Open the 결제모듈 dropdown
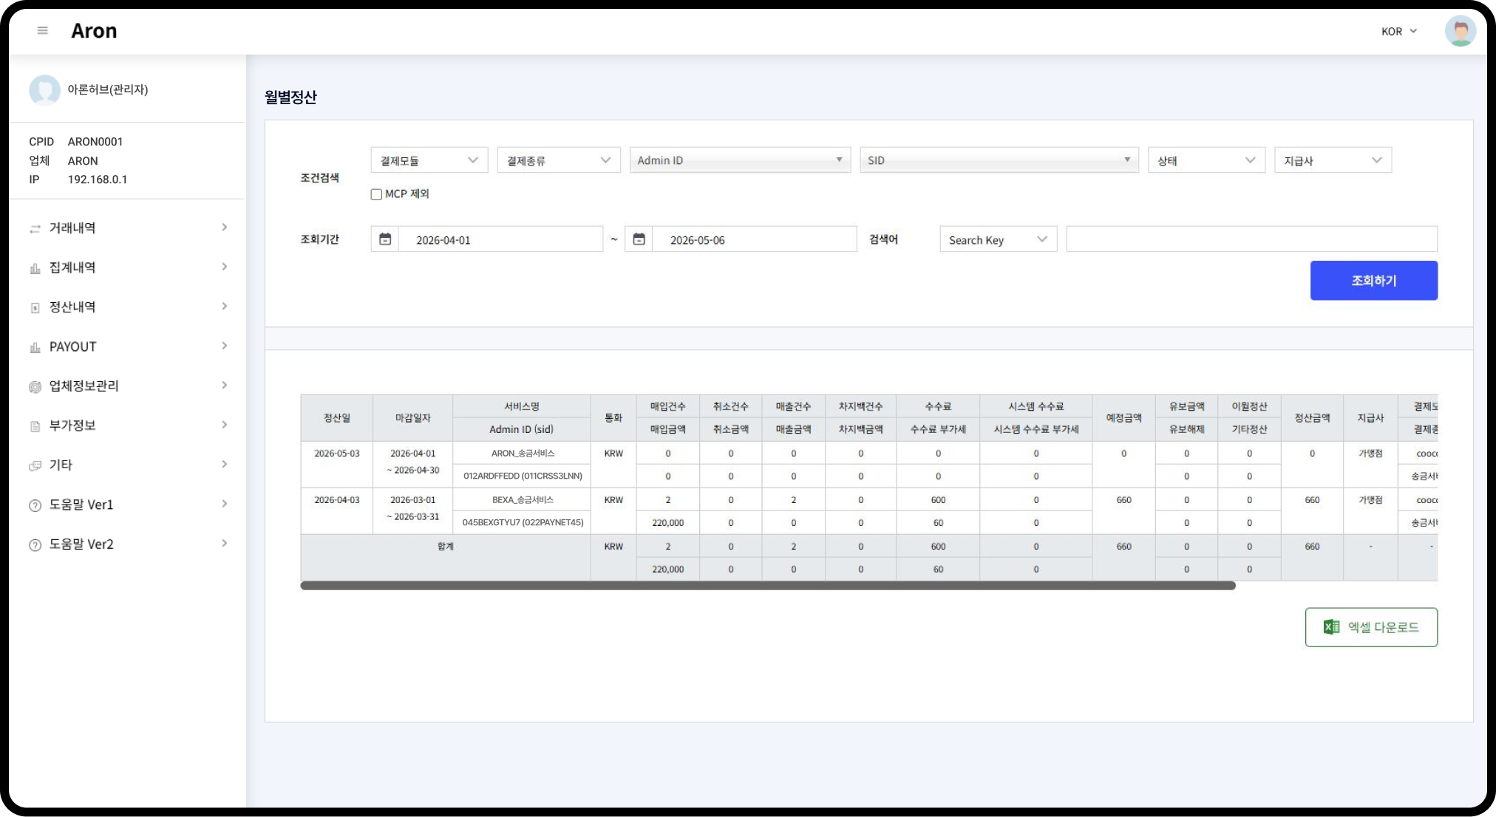1496x817 pixels. click(x=429, y=160)
